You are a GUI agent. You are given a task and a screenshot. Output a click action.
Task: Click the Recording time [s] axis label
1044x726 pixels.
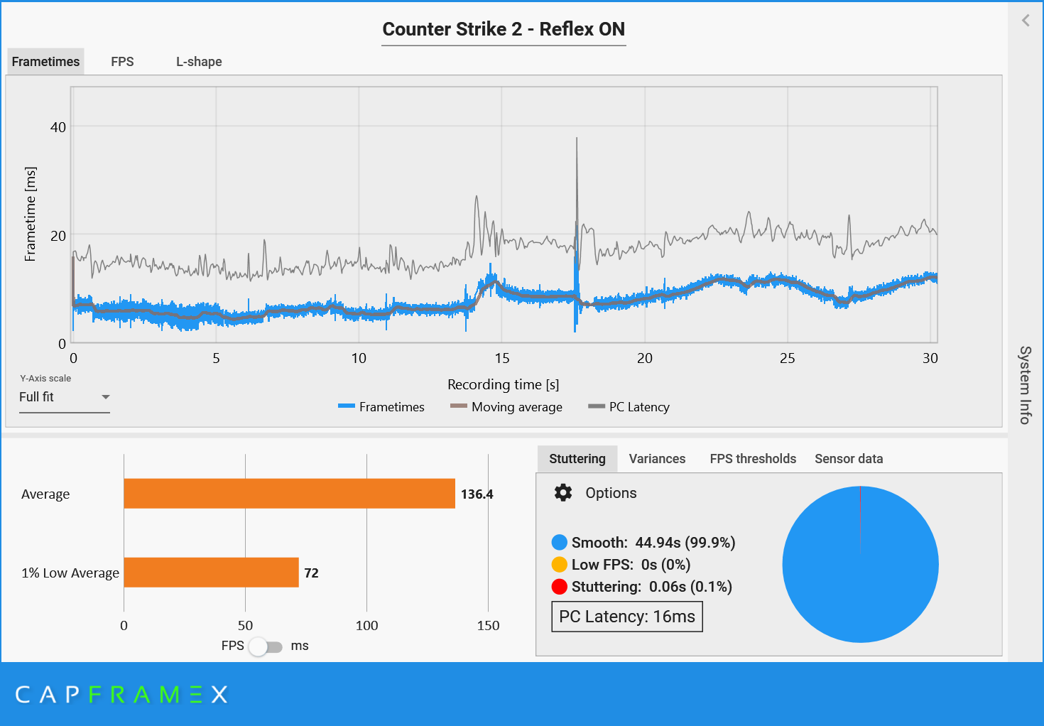point(504,384)
